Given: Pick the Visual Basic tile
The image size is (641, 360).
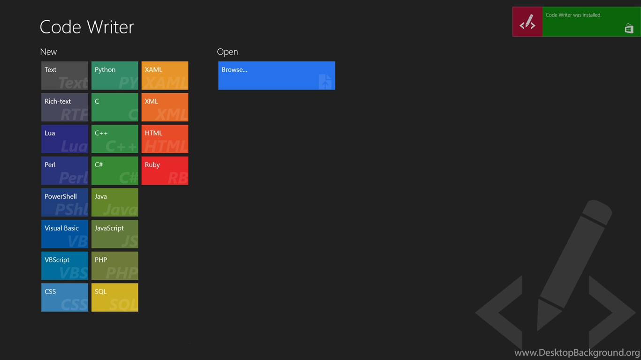Looking at the screenshot, I should 65,234.
